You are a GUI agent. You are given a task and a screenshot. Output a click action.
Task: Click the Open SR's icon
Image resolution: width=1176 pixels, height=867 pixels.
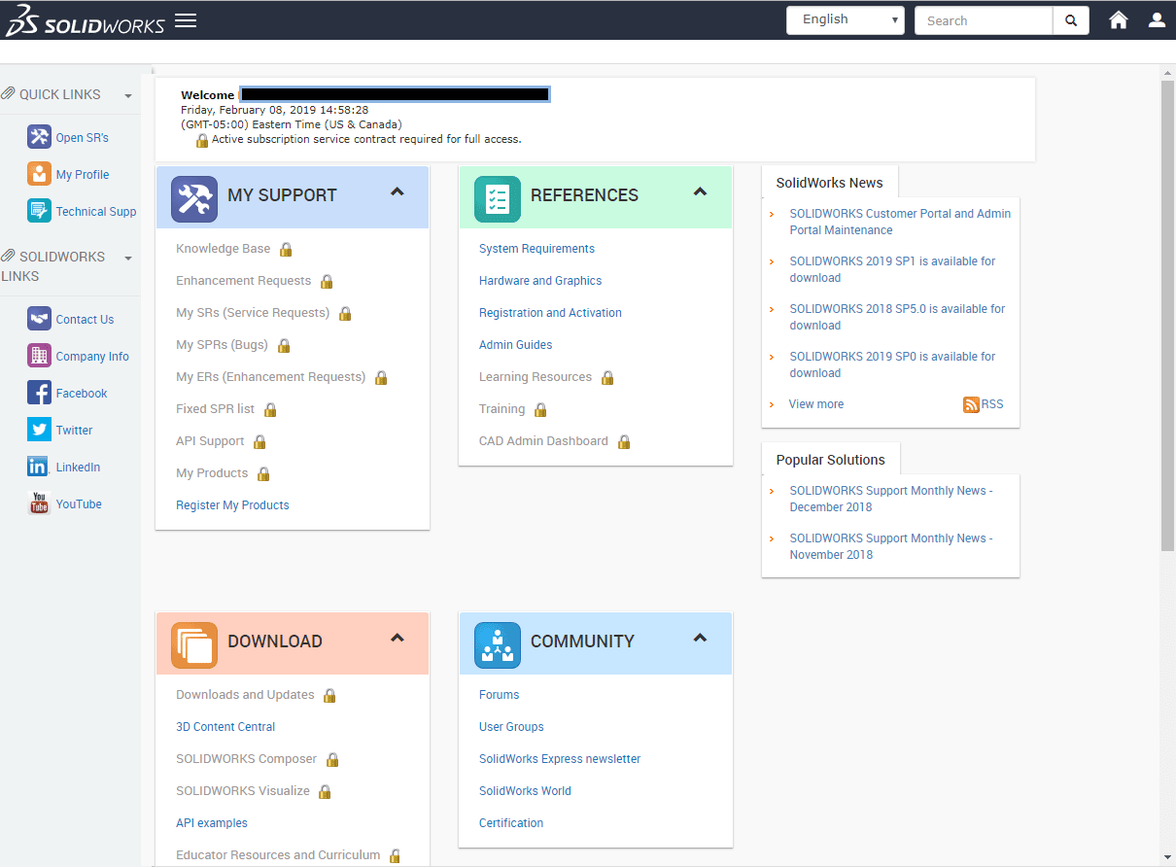coord(39,137)
